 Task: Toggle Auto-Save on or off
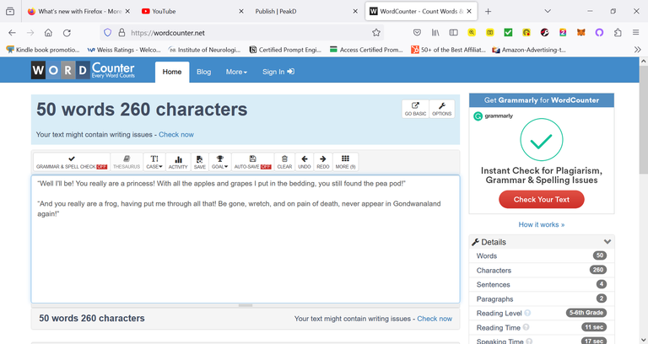pos(252,162)
